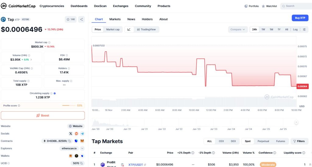Share the Tap page via share icon

(81, 19)
